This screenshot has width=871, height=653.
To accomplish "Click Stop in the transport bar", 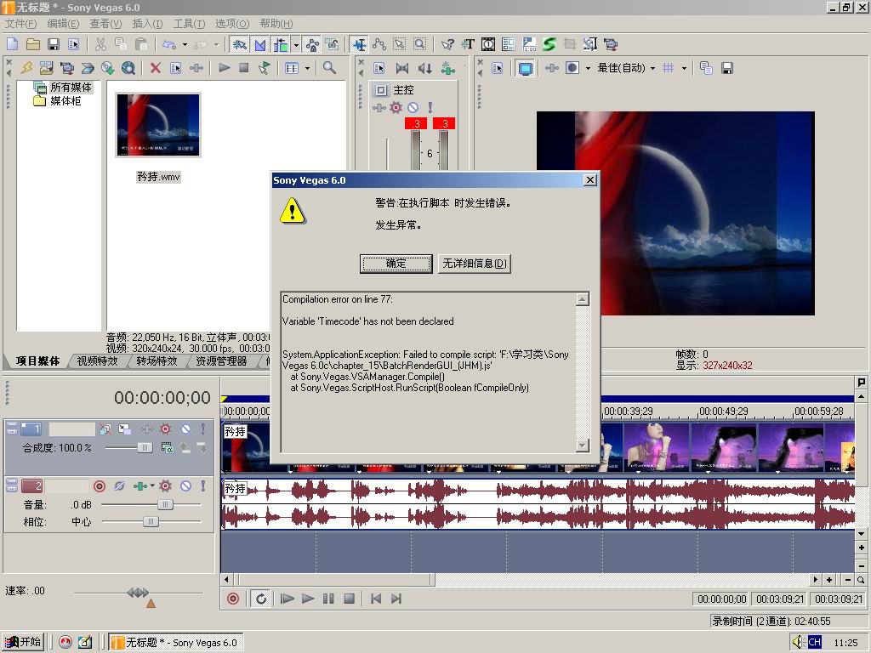I will click(349, 599).
